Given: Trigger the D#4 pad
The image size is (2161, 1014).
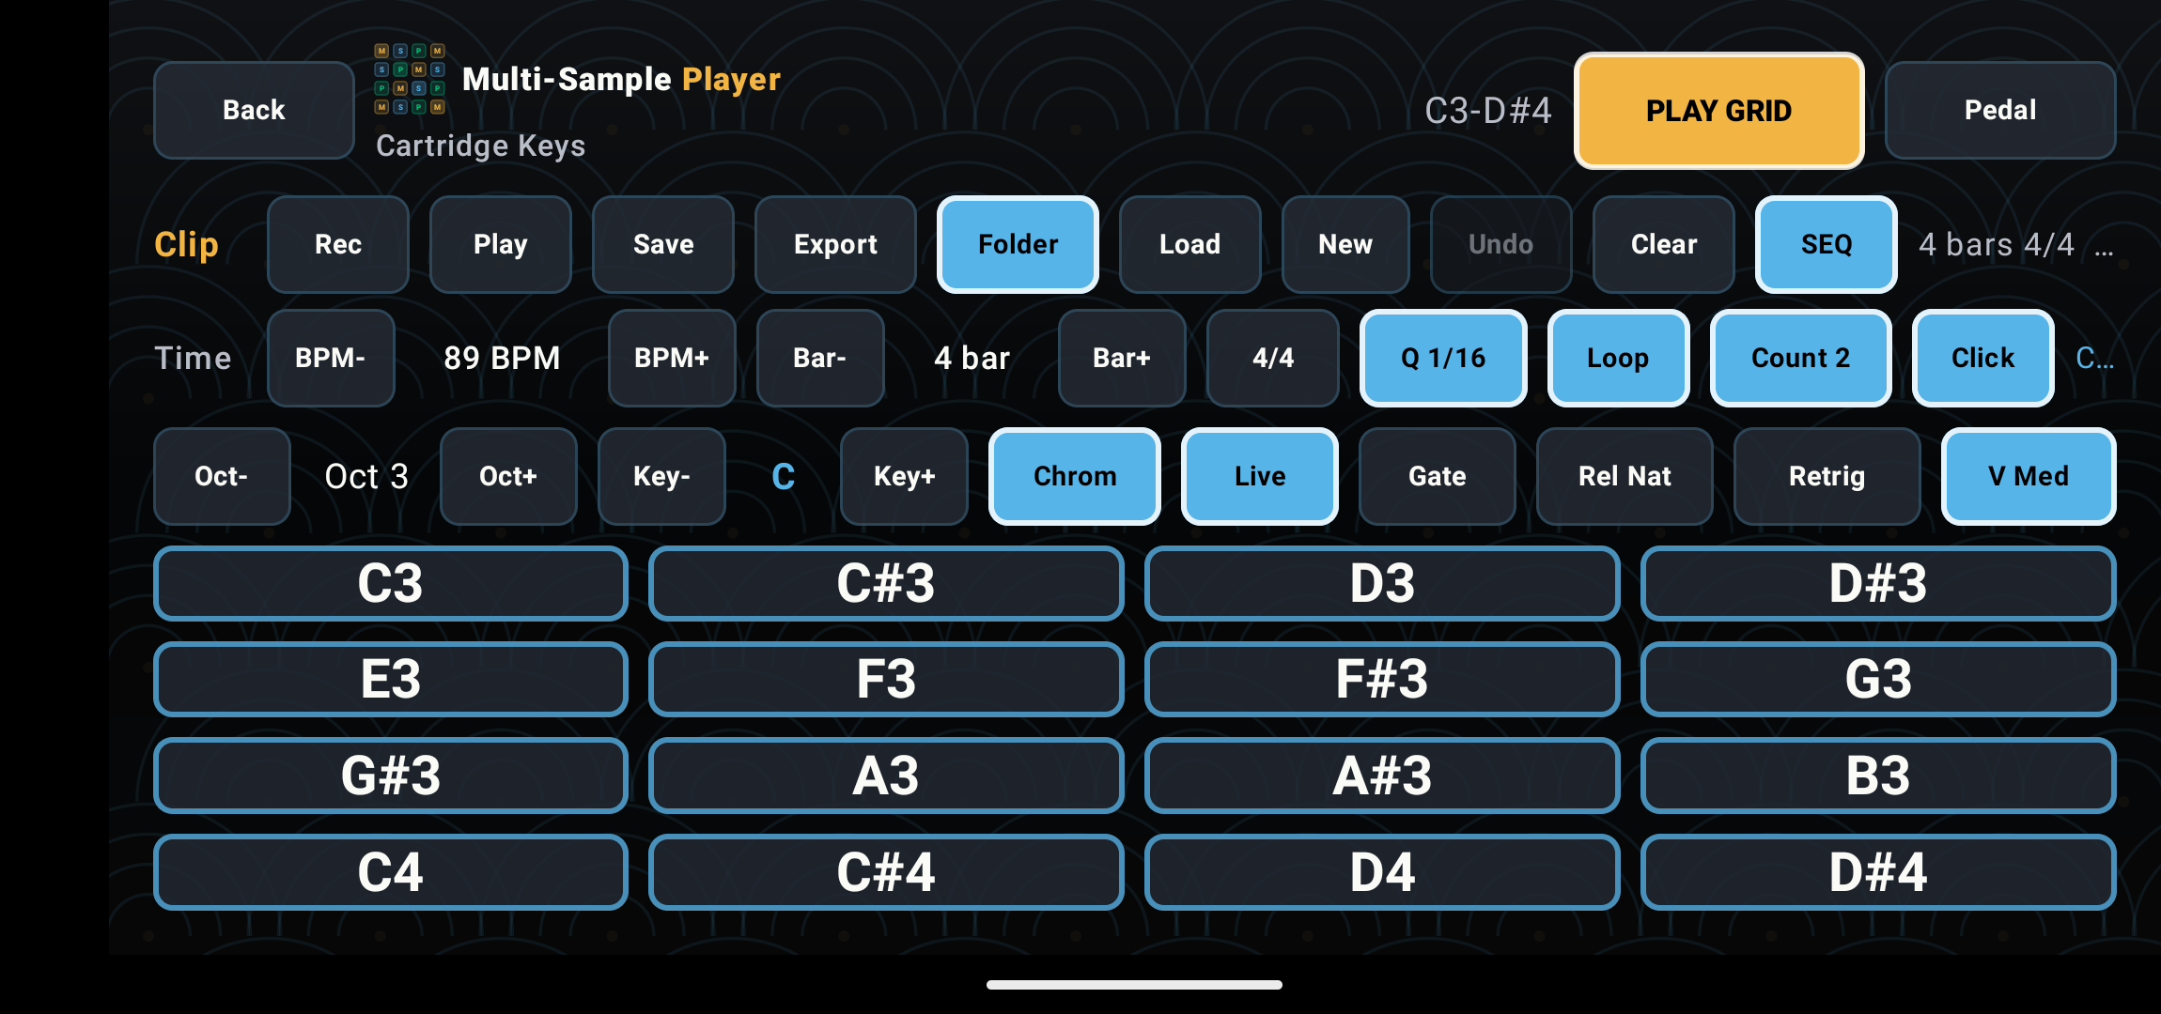Looking at the screenshot, I should 1878,872.
